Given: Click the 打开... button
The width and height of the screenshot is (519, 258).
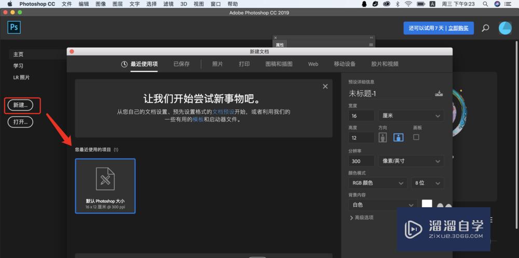Looking at the screenshot, I should pos(21,122).
